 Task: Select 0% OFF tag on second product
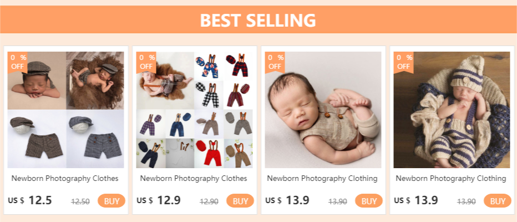tap(146, 62)
